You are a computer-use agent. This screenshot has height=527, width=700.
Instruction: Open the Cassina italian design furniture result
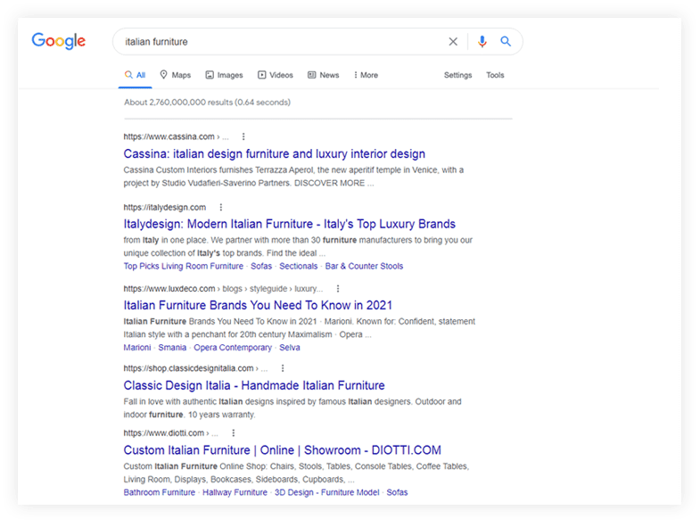coord(274,153)
